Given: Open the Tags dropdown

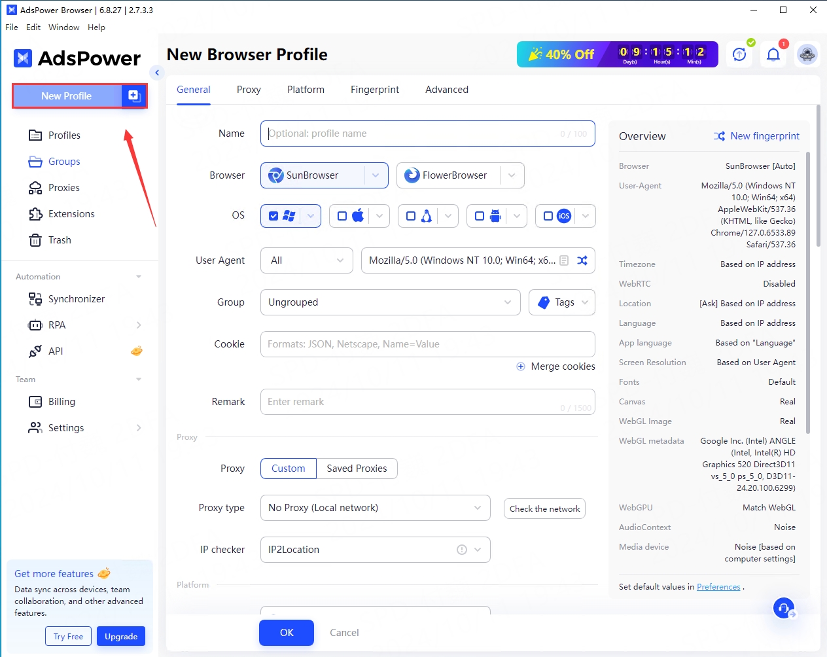Looking at the screenshot, I should tap(562, 302).
